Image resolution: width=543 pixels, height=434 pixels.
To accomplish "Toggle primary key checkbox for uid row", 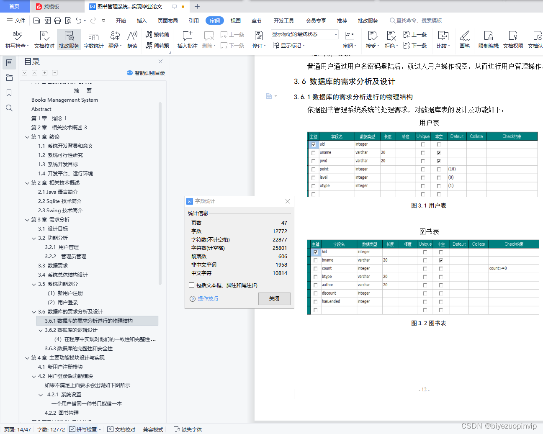I will (x=313, y=144).
